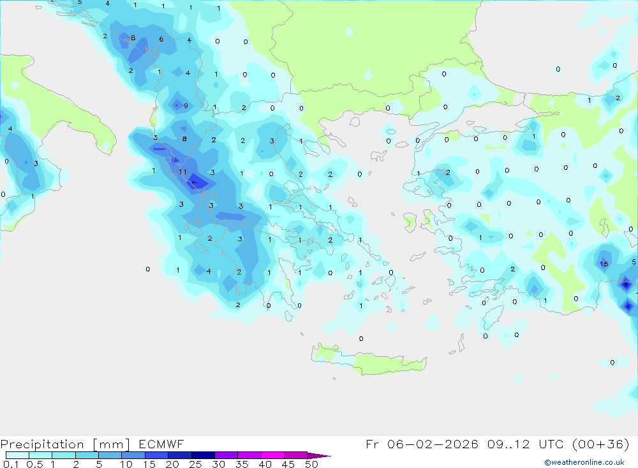The image size is (638, 468).
Task: Click the map value '6' in the north
Action: (161, 39)
